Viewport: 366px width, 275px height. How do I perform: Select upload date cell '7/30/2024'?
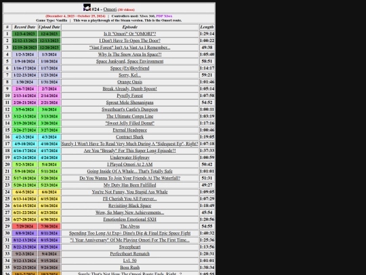tap(49, 226)
